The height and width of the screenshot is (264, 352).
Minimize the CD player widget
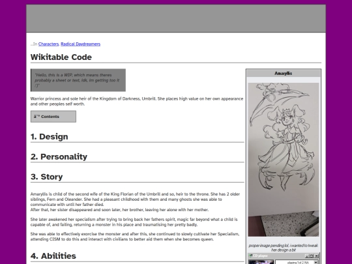[307, 256]
